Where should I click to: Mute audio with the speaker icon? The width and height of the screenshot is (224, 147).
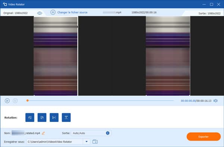click(215, 101)
